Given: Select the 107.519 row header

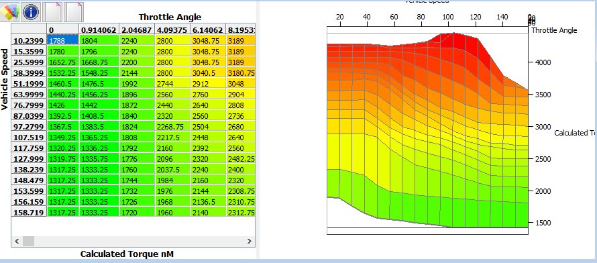Looking at the screenshot, I should [29, 137].
